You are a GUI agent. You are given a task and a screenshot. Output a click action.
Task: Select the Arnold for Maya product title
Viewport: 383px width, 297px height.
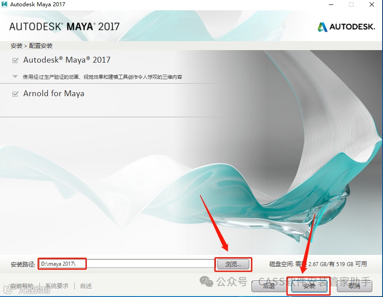tap(54, 93)
